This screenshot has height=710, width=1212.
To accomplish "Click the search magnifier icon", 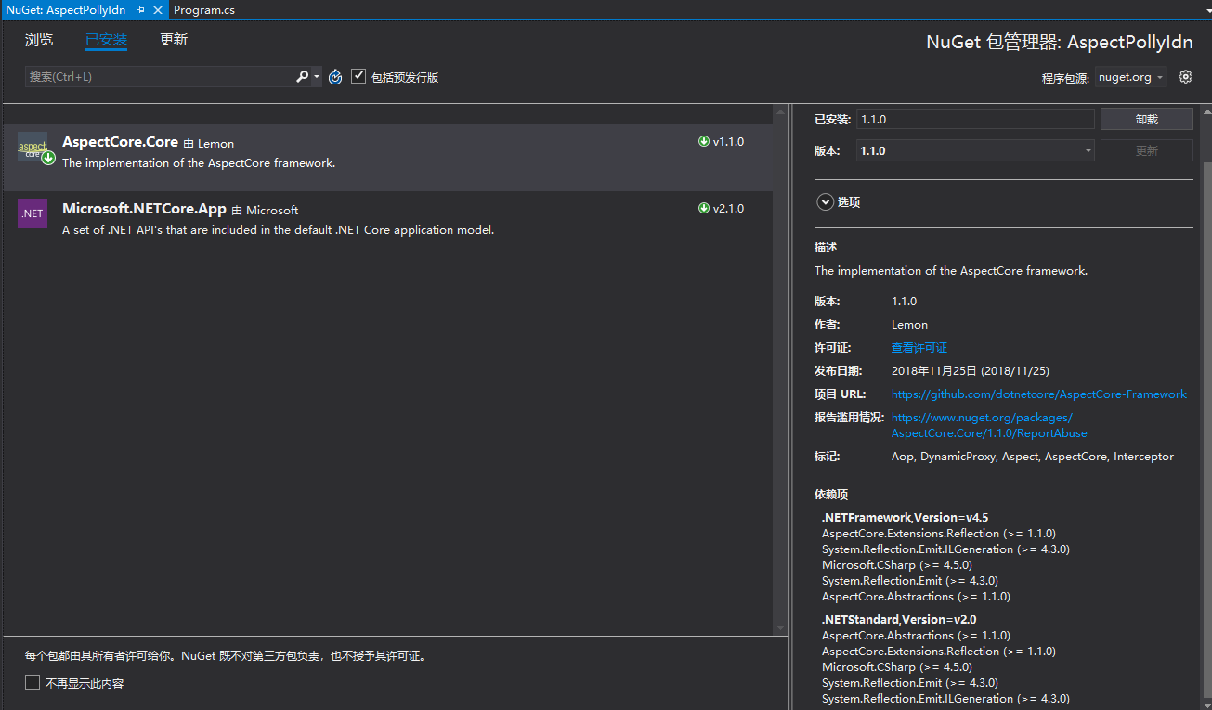I will pos(302,77).
